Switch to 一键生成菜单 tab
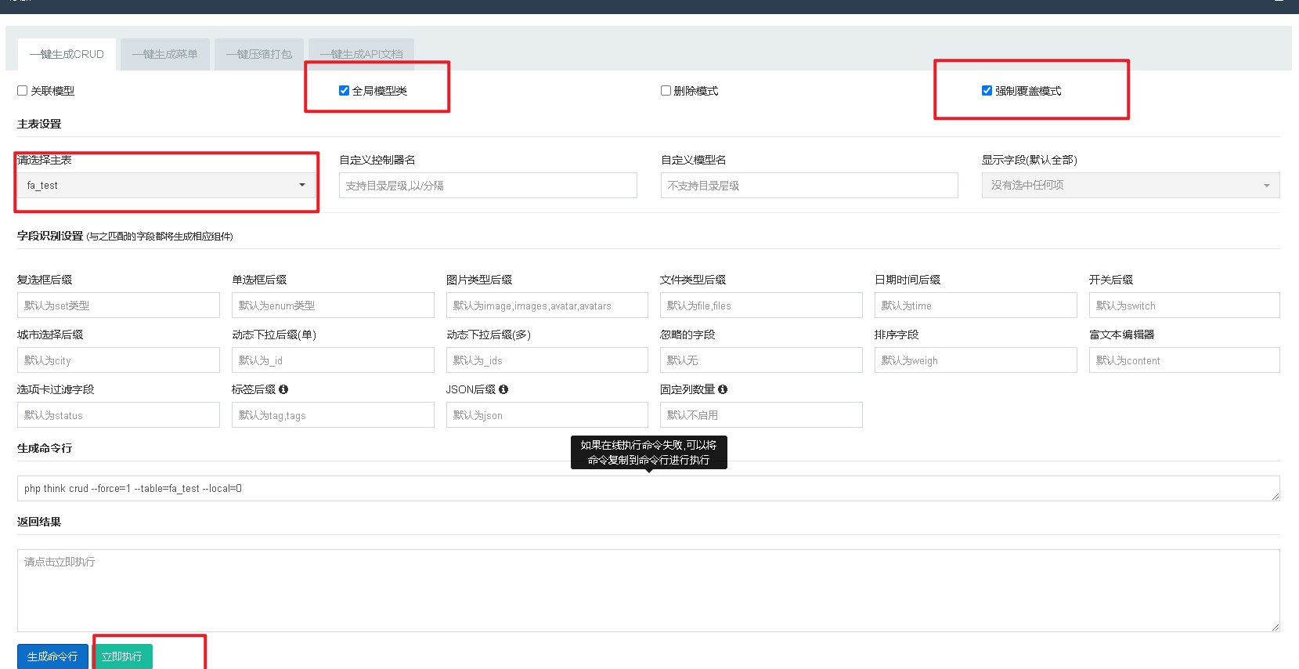Screen dimensions: 1299x669 tap(164, 54)
